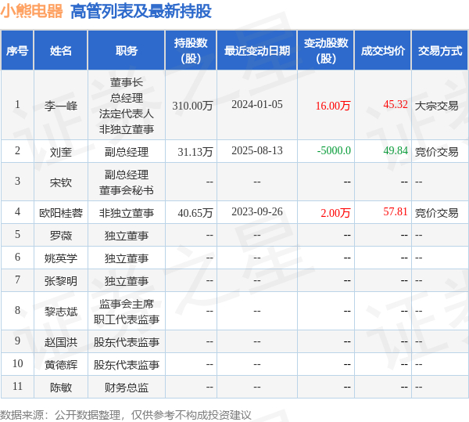This screenshot has height=422, width=469.
Task: Select the 职务 column header
Action: (x=127, y=51)
